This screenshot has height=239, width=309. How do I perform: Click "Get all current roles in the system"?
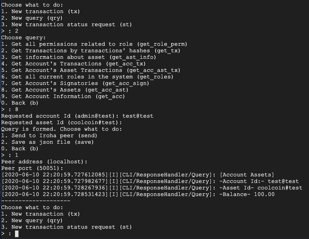point(87,77)
